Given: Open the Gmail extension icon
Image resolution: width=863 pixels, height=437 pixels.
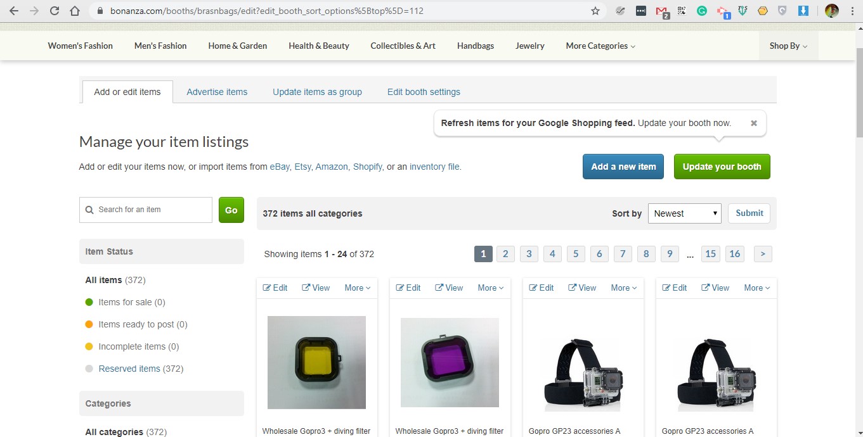Looking at the screenshot, I should coord(661,11).
